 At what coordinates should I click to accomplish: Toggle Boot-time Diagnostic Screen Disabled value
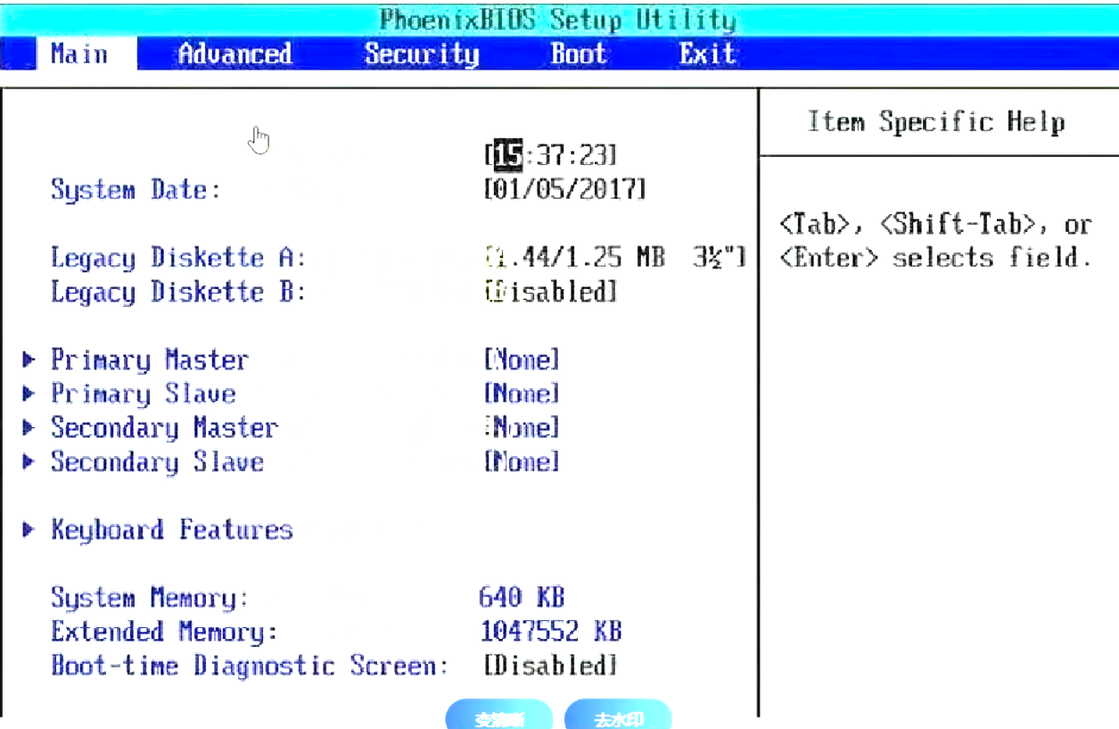point(550,666)
